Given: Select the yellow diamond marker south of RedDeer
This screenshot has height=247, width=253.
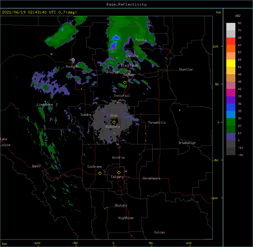Looking at the screenshot, I should [125, 82].
